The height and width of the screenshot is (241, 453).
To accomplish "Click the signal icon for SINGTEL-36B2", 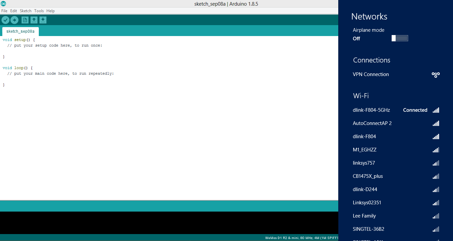I will pos(435,229).
